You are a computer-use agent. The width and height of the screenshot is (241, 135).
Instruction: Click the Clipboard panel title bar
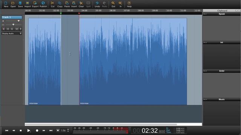[x=221, y=10]
